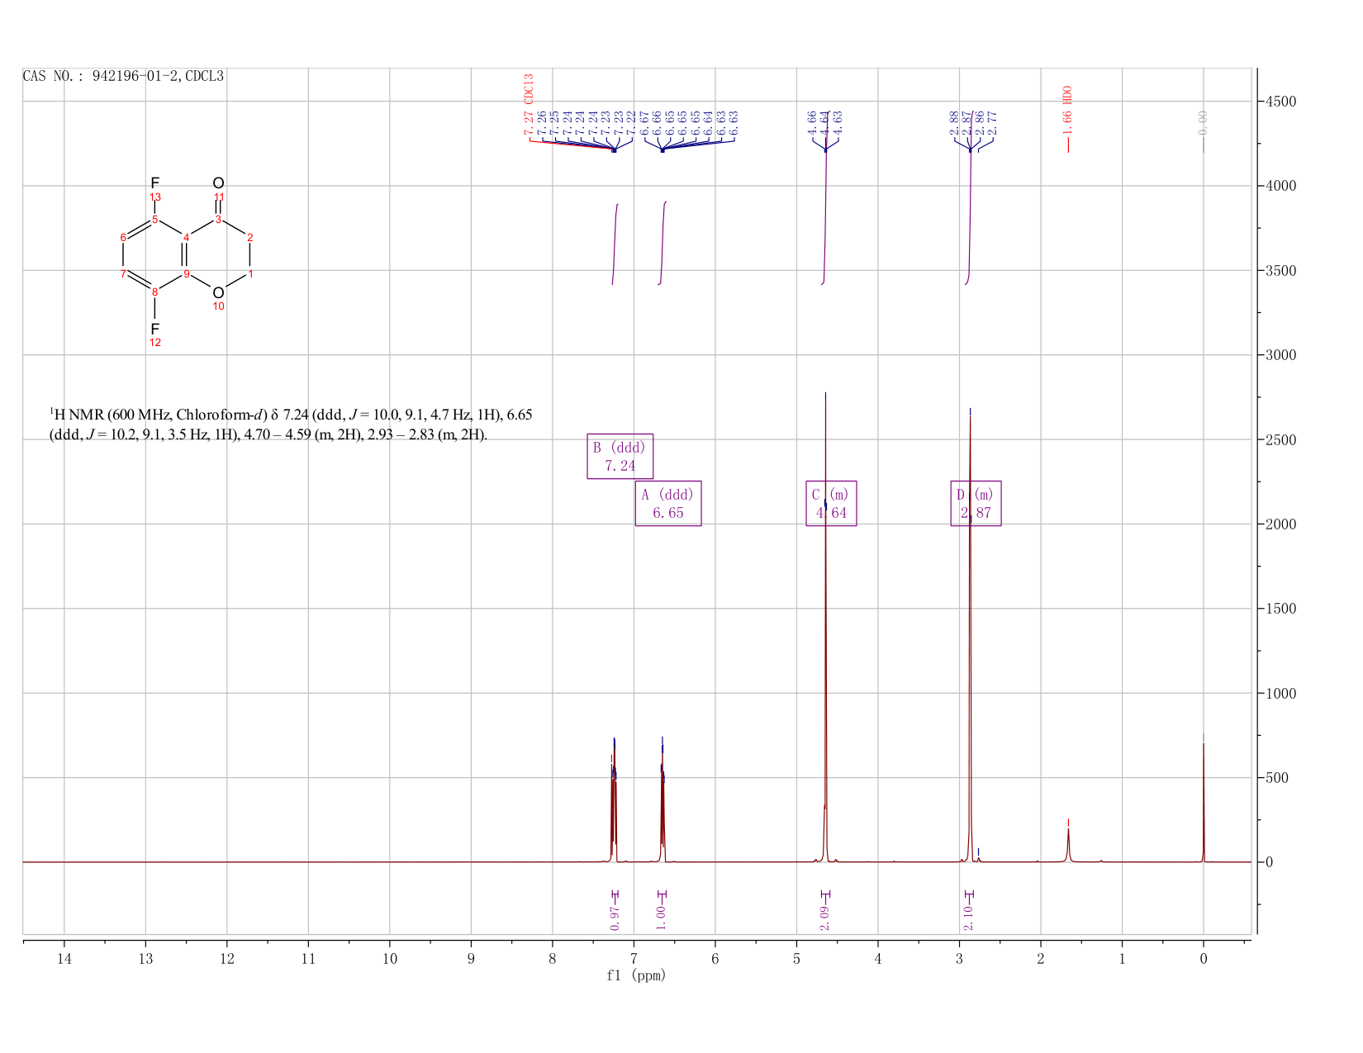This screenshot has width=1363, height=1053.
Task: Click the 6.67 peak label
Action: [x=644, y=123]
